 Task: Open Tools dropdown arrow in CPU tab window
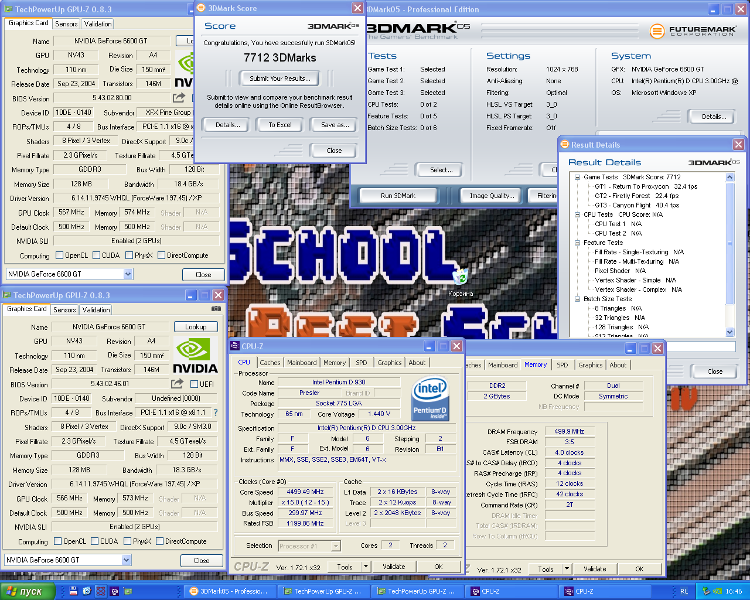[366, 566]
